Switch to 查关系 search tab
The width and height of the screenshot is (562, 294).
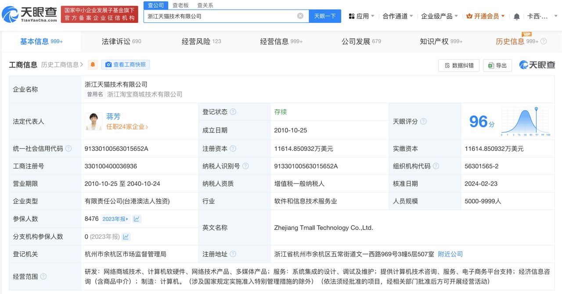[x=205, y=5]
